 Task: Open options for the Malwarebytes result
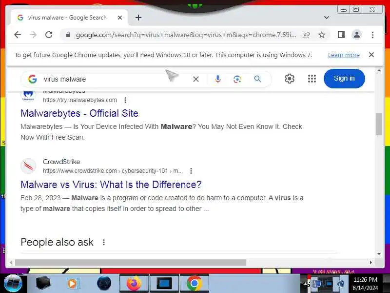[125, 100]
